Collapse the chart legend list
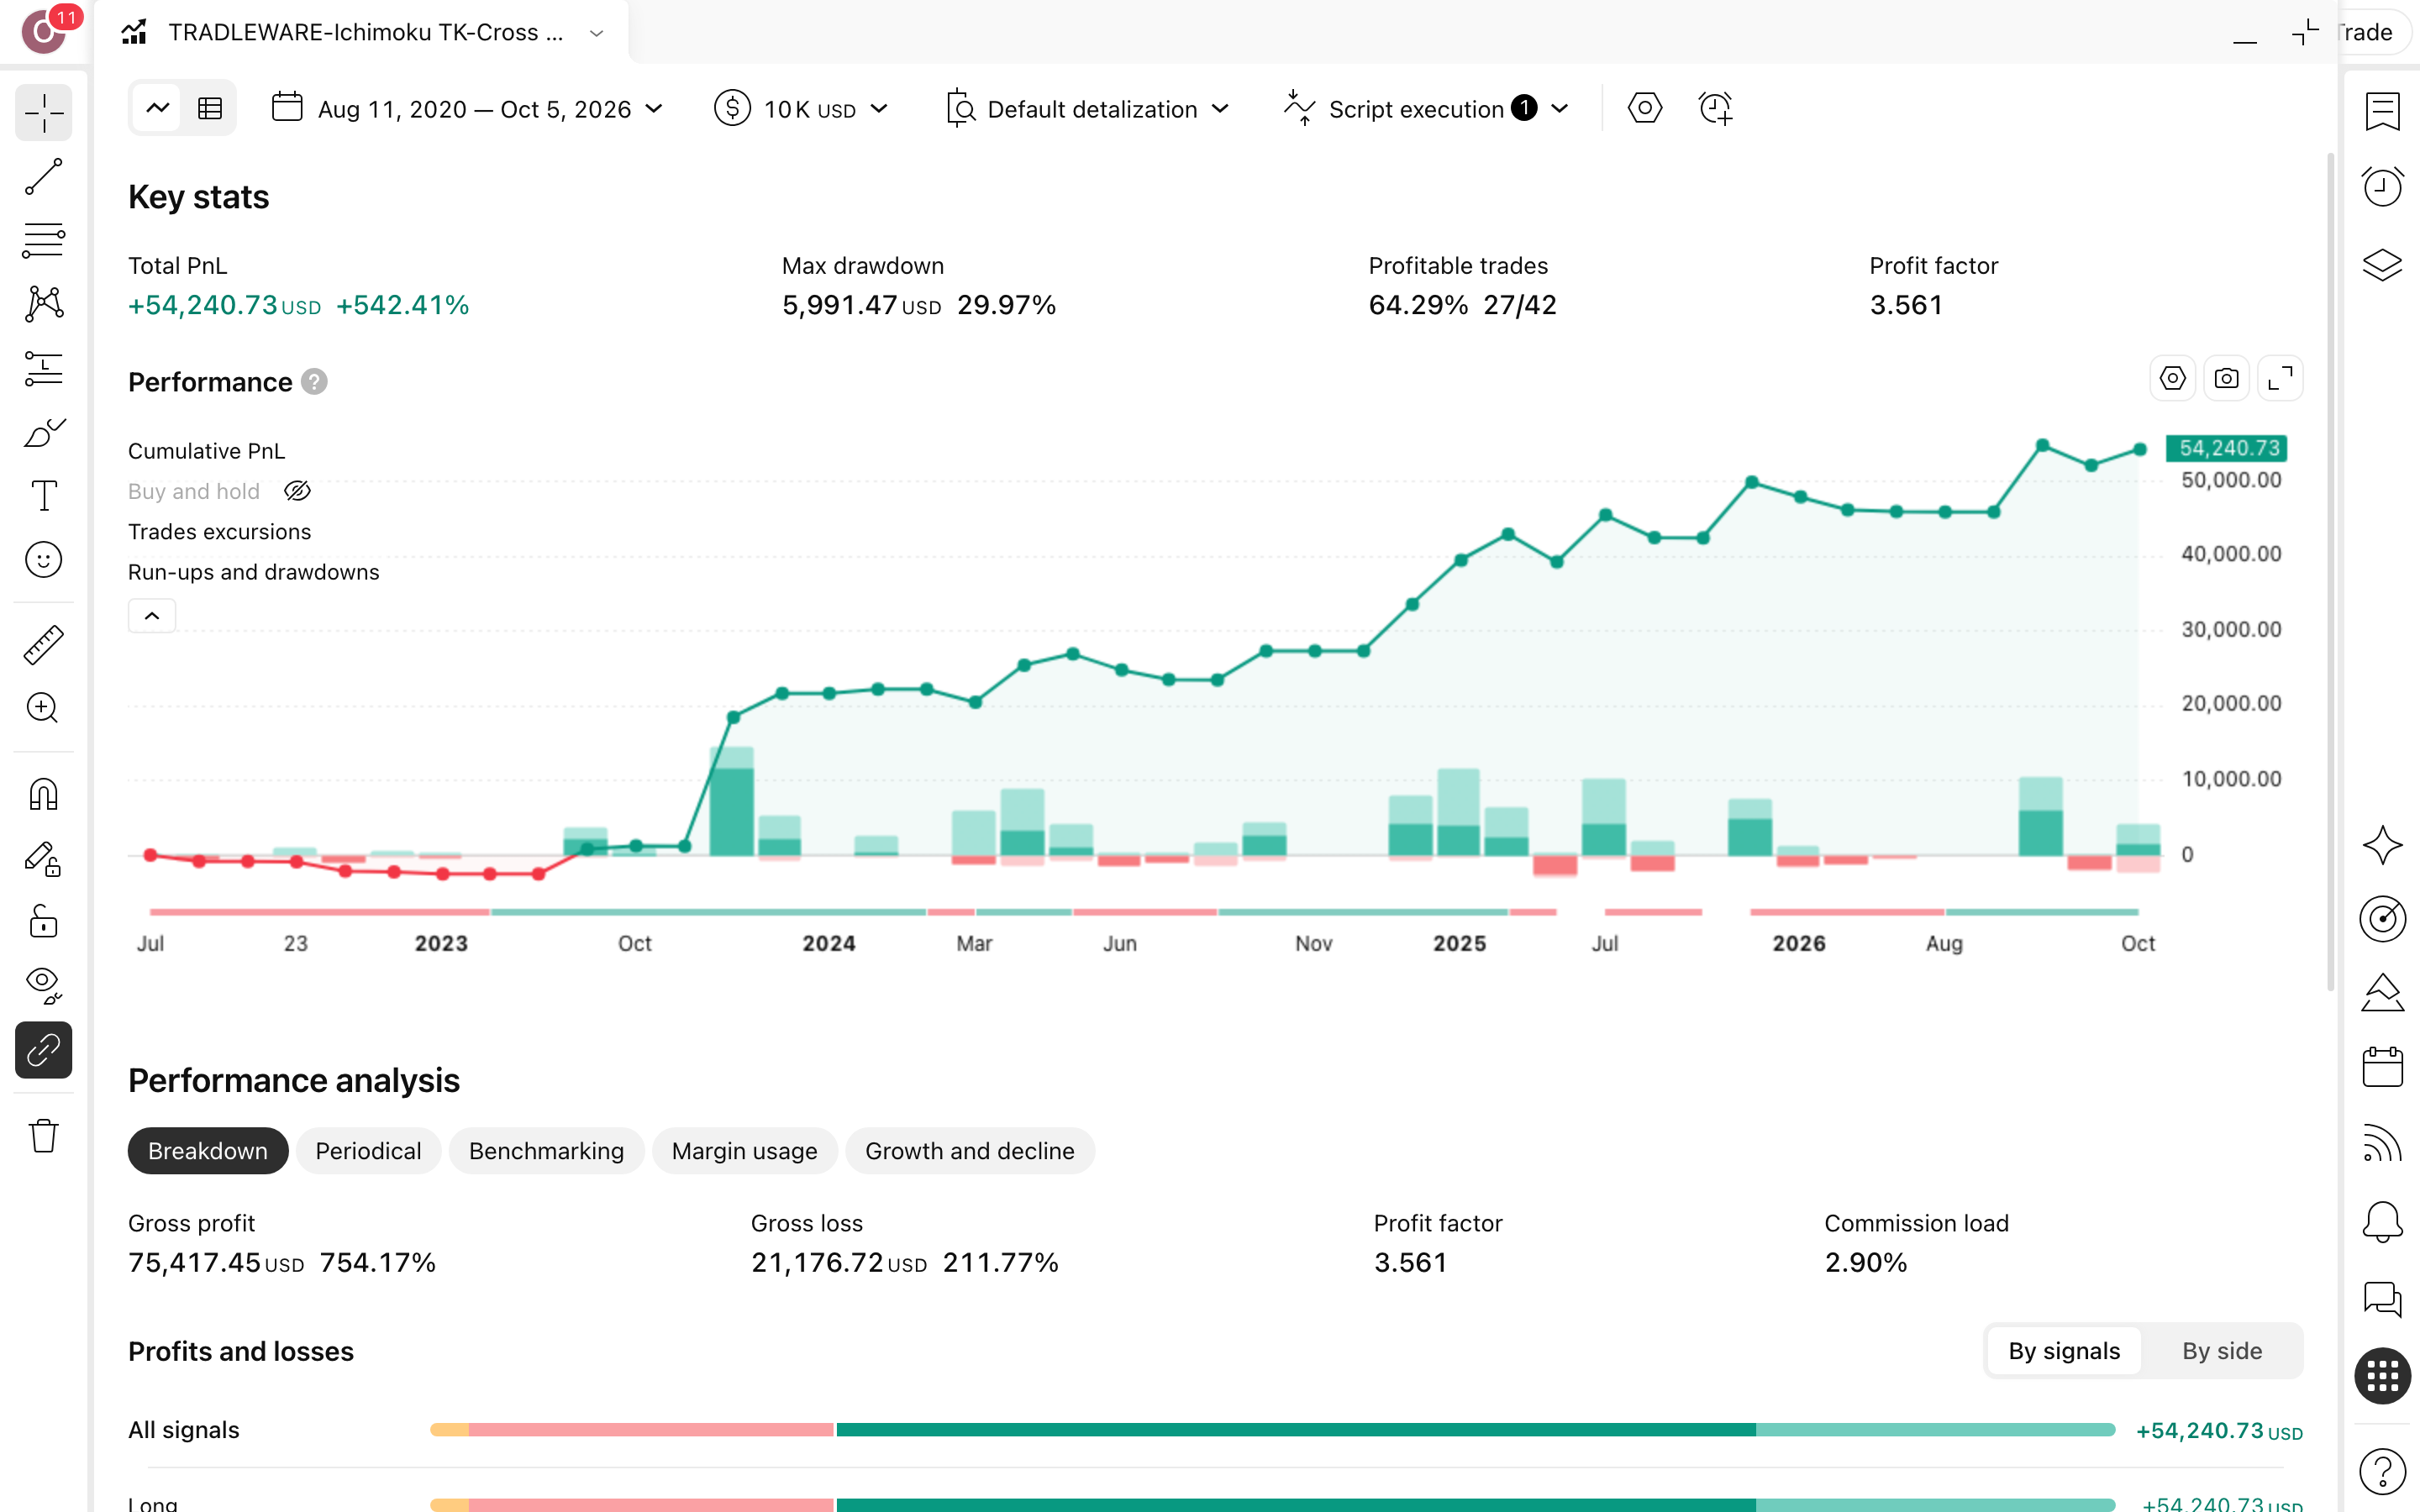The width and height of the screenshot is (2420, 1512). (152, 616)
